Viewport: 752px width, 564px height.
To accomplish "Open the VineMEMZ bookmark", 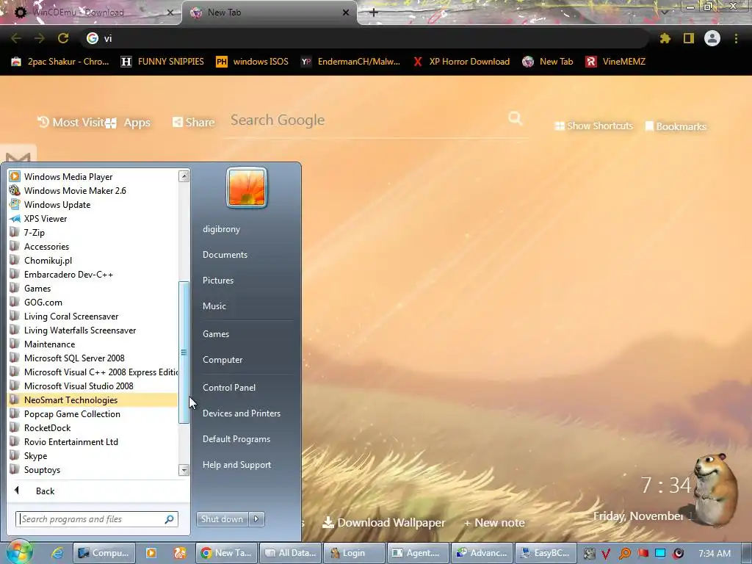I will [x=616, y=62].
